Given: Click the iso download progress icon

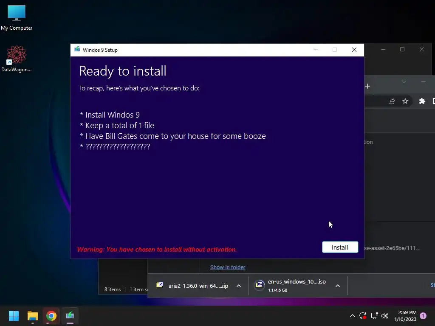Looking at the screenshot, I should [260, 285].
